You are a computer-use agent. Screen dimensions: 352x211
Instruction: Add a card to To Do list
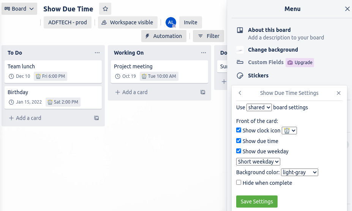point(25,118)
